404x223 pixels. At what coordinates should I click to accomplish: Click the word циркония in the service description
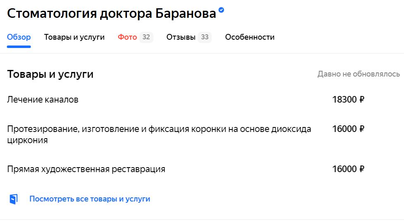pyautogui.click(x=27, y=140)
